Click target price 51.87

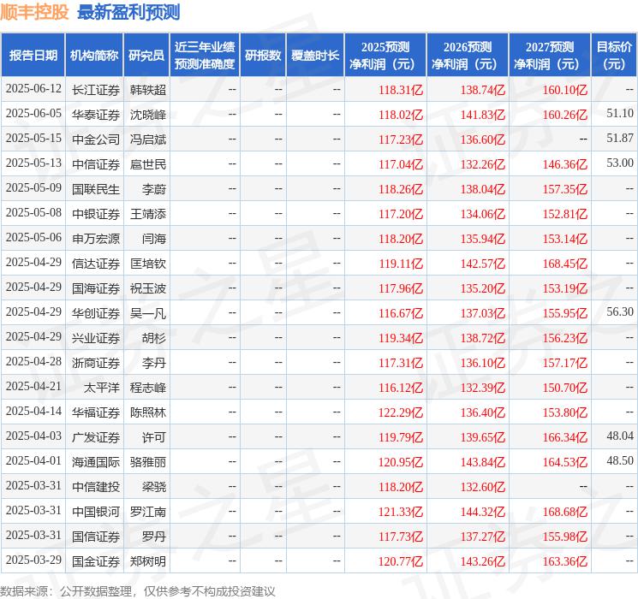coord(620,139)
